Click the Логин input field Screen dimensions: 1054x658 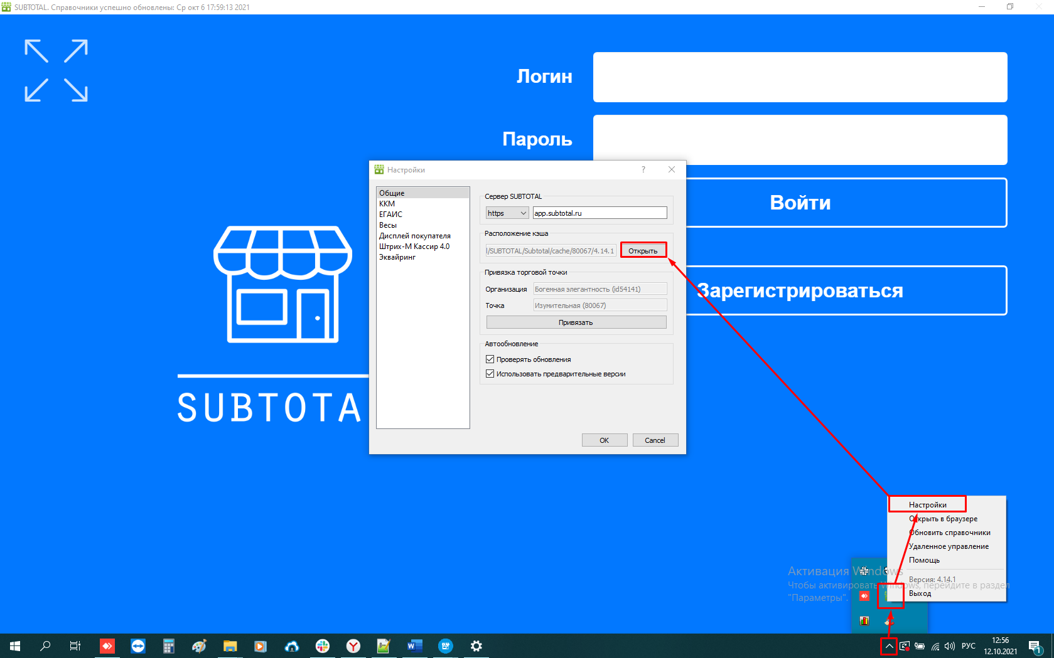coord(800,77)
